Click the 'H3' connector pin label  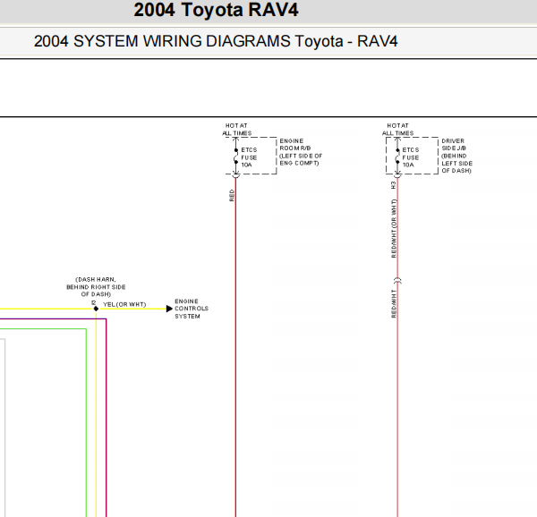(x=393, y=185)
